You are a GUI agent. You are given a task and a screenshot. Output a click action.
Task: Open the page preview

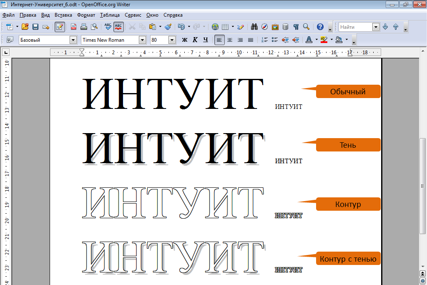[94, 27]
